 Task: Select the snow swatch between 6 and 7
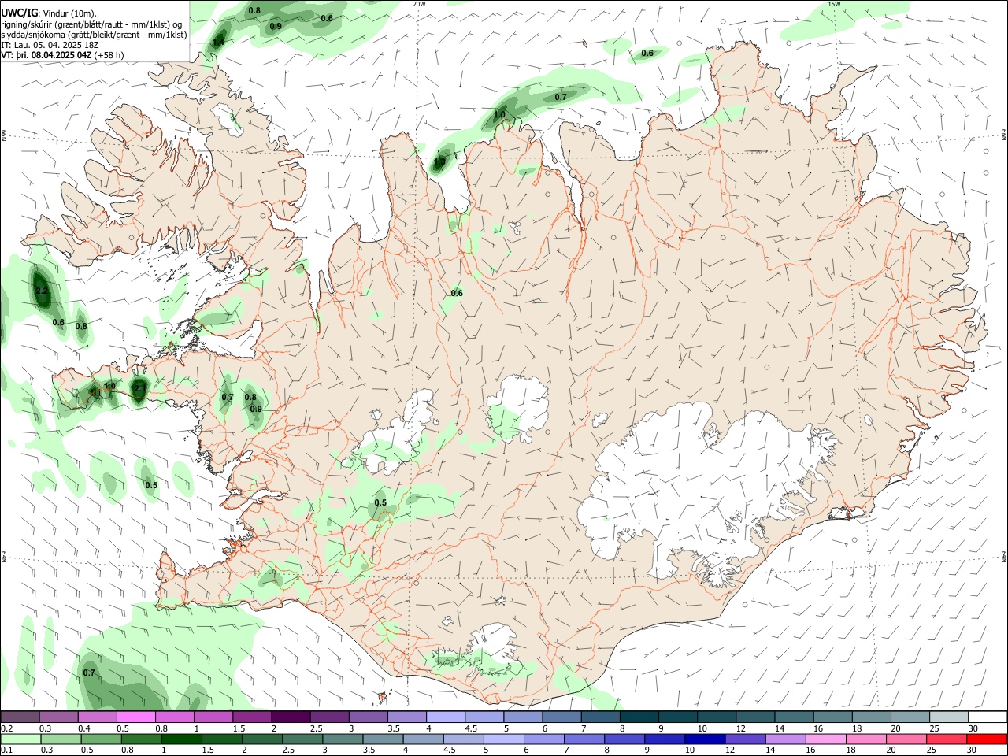[561, 717]
